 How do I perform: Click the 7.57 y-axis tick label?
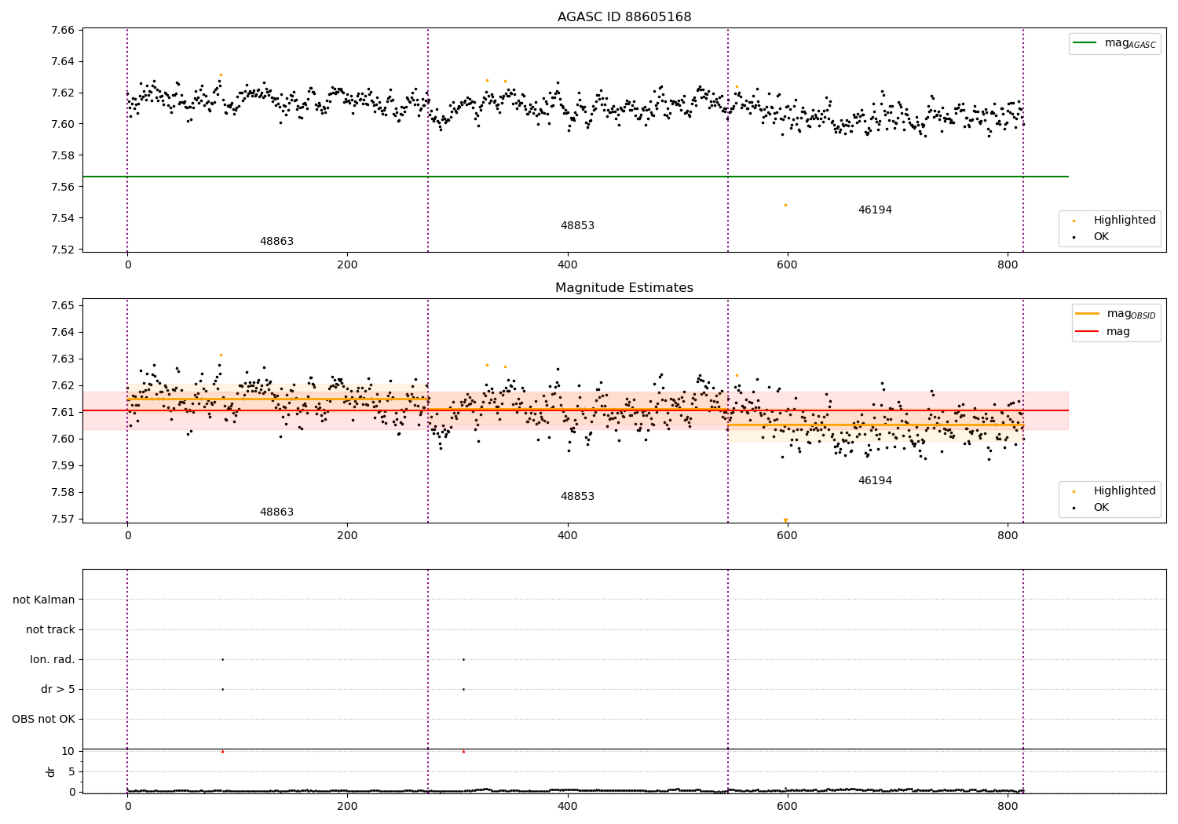(x=62, y=520)
